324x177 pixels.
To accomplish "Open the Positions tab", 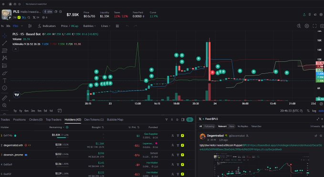I will pyautogui.click(x=20, y=120).
